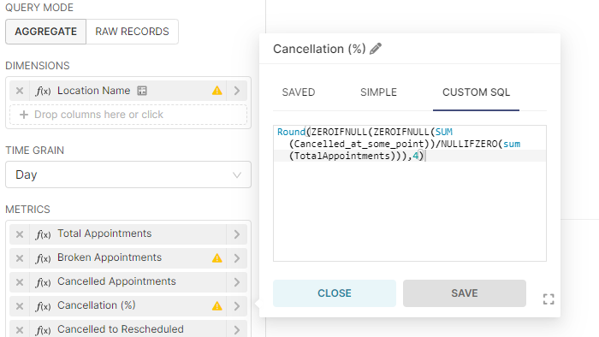Click the warning icon on Cancellation (%) metric
Viewport: 599px width, 337px height.
[217, 306]
